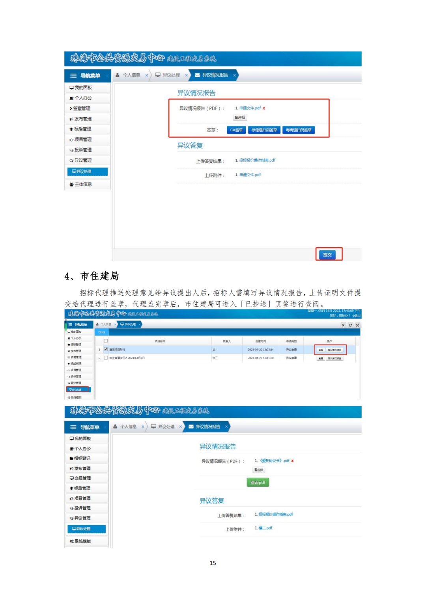
Task: Click the 提交 submit button
Action: click(x=327, y=255)
